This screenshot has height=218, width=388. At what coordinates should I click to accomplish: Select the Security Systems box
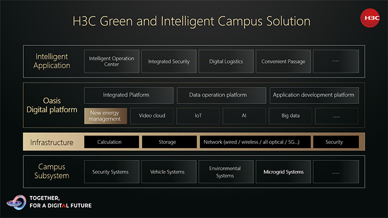coord(111,172)
